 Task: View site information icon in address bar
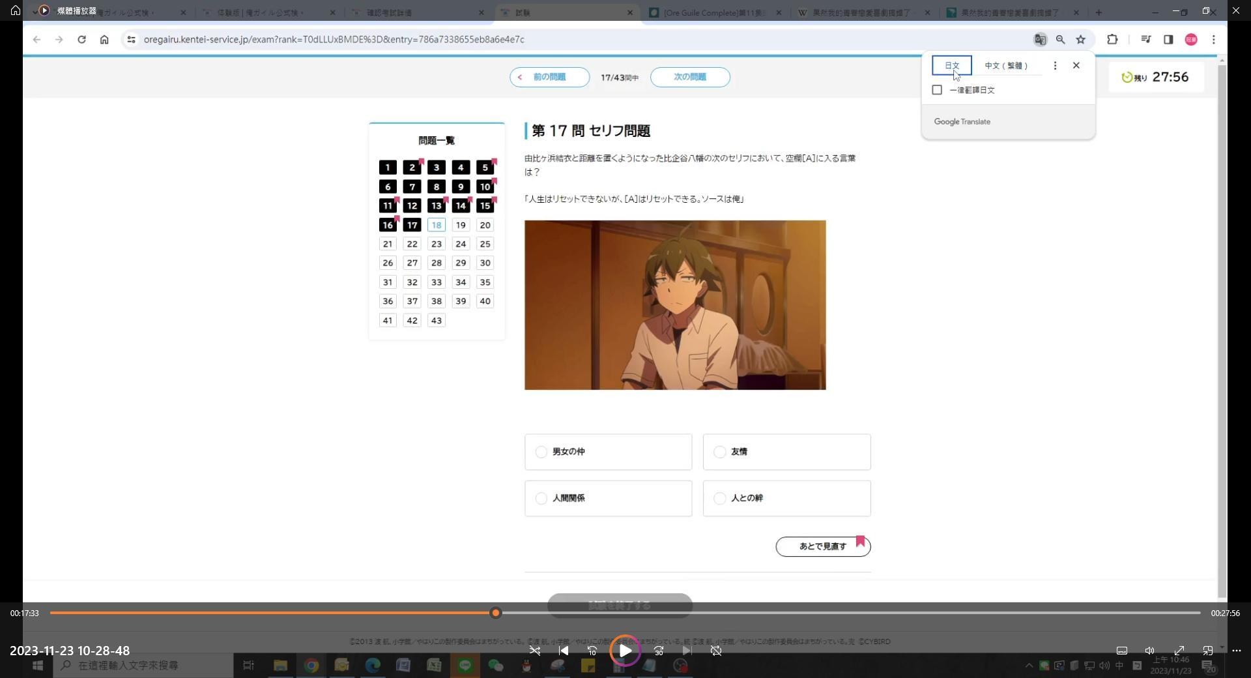(x=131, y=40)
